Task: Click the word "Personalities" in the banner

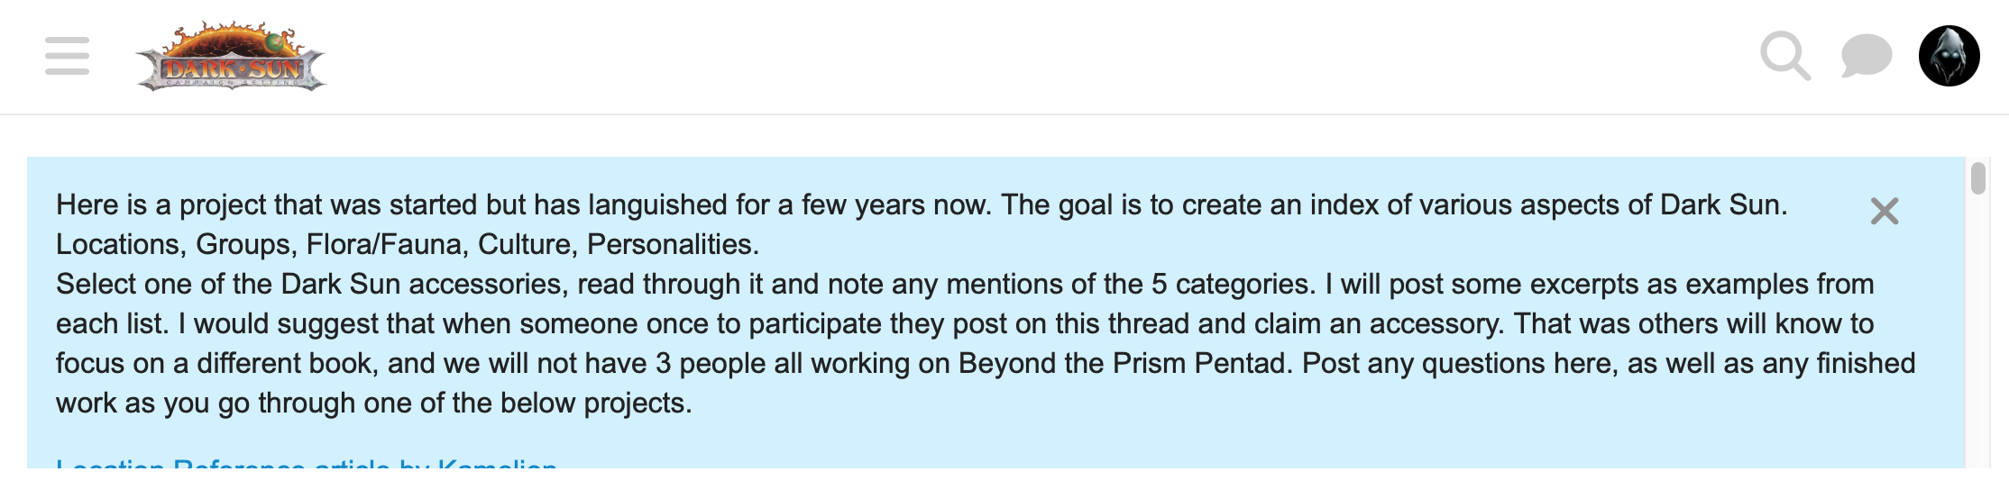Action: (x=672, y=244)
